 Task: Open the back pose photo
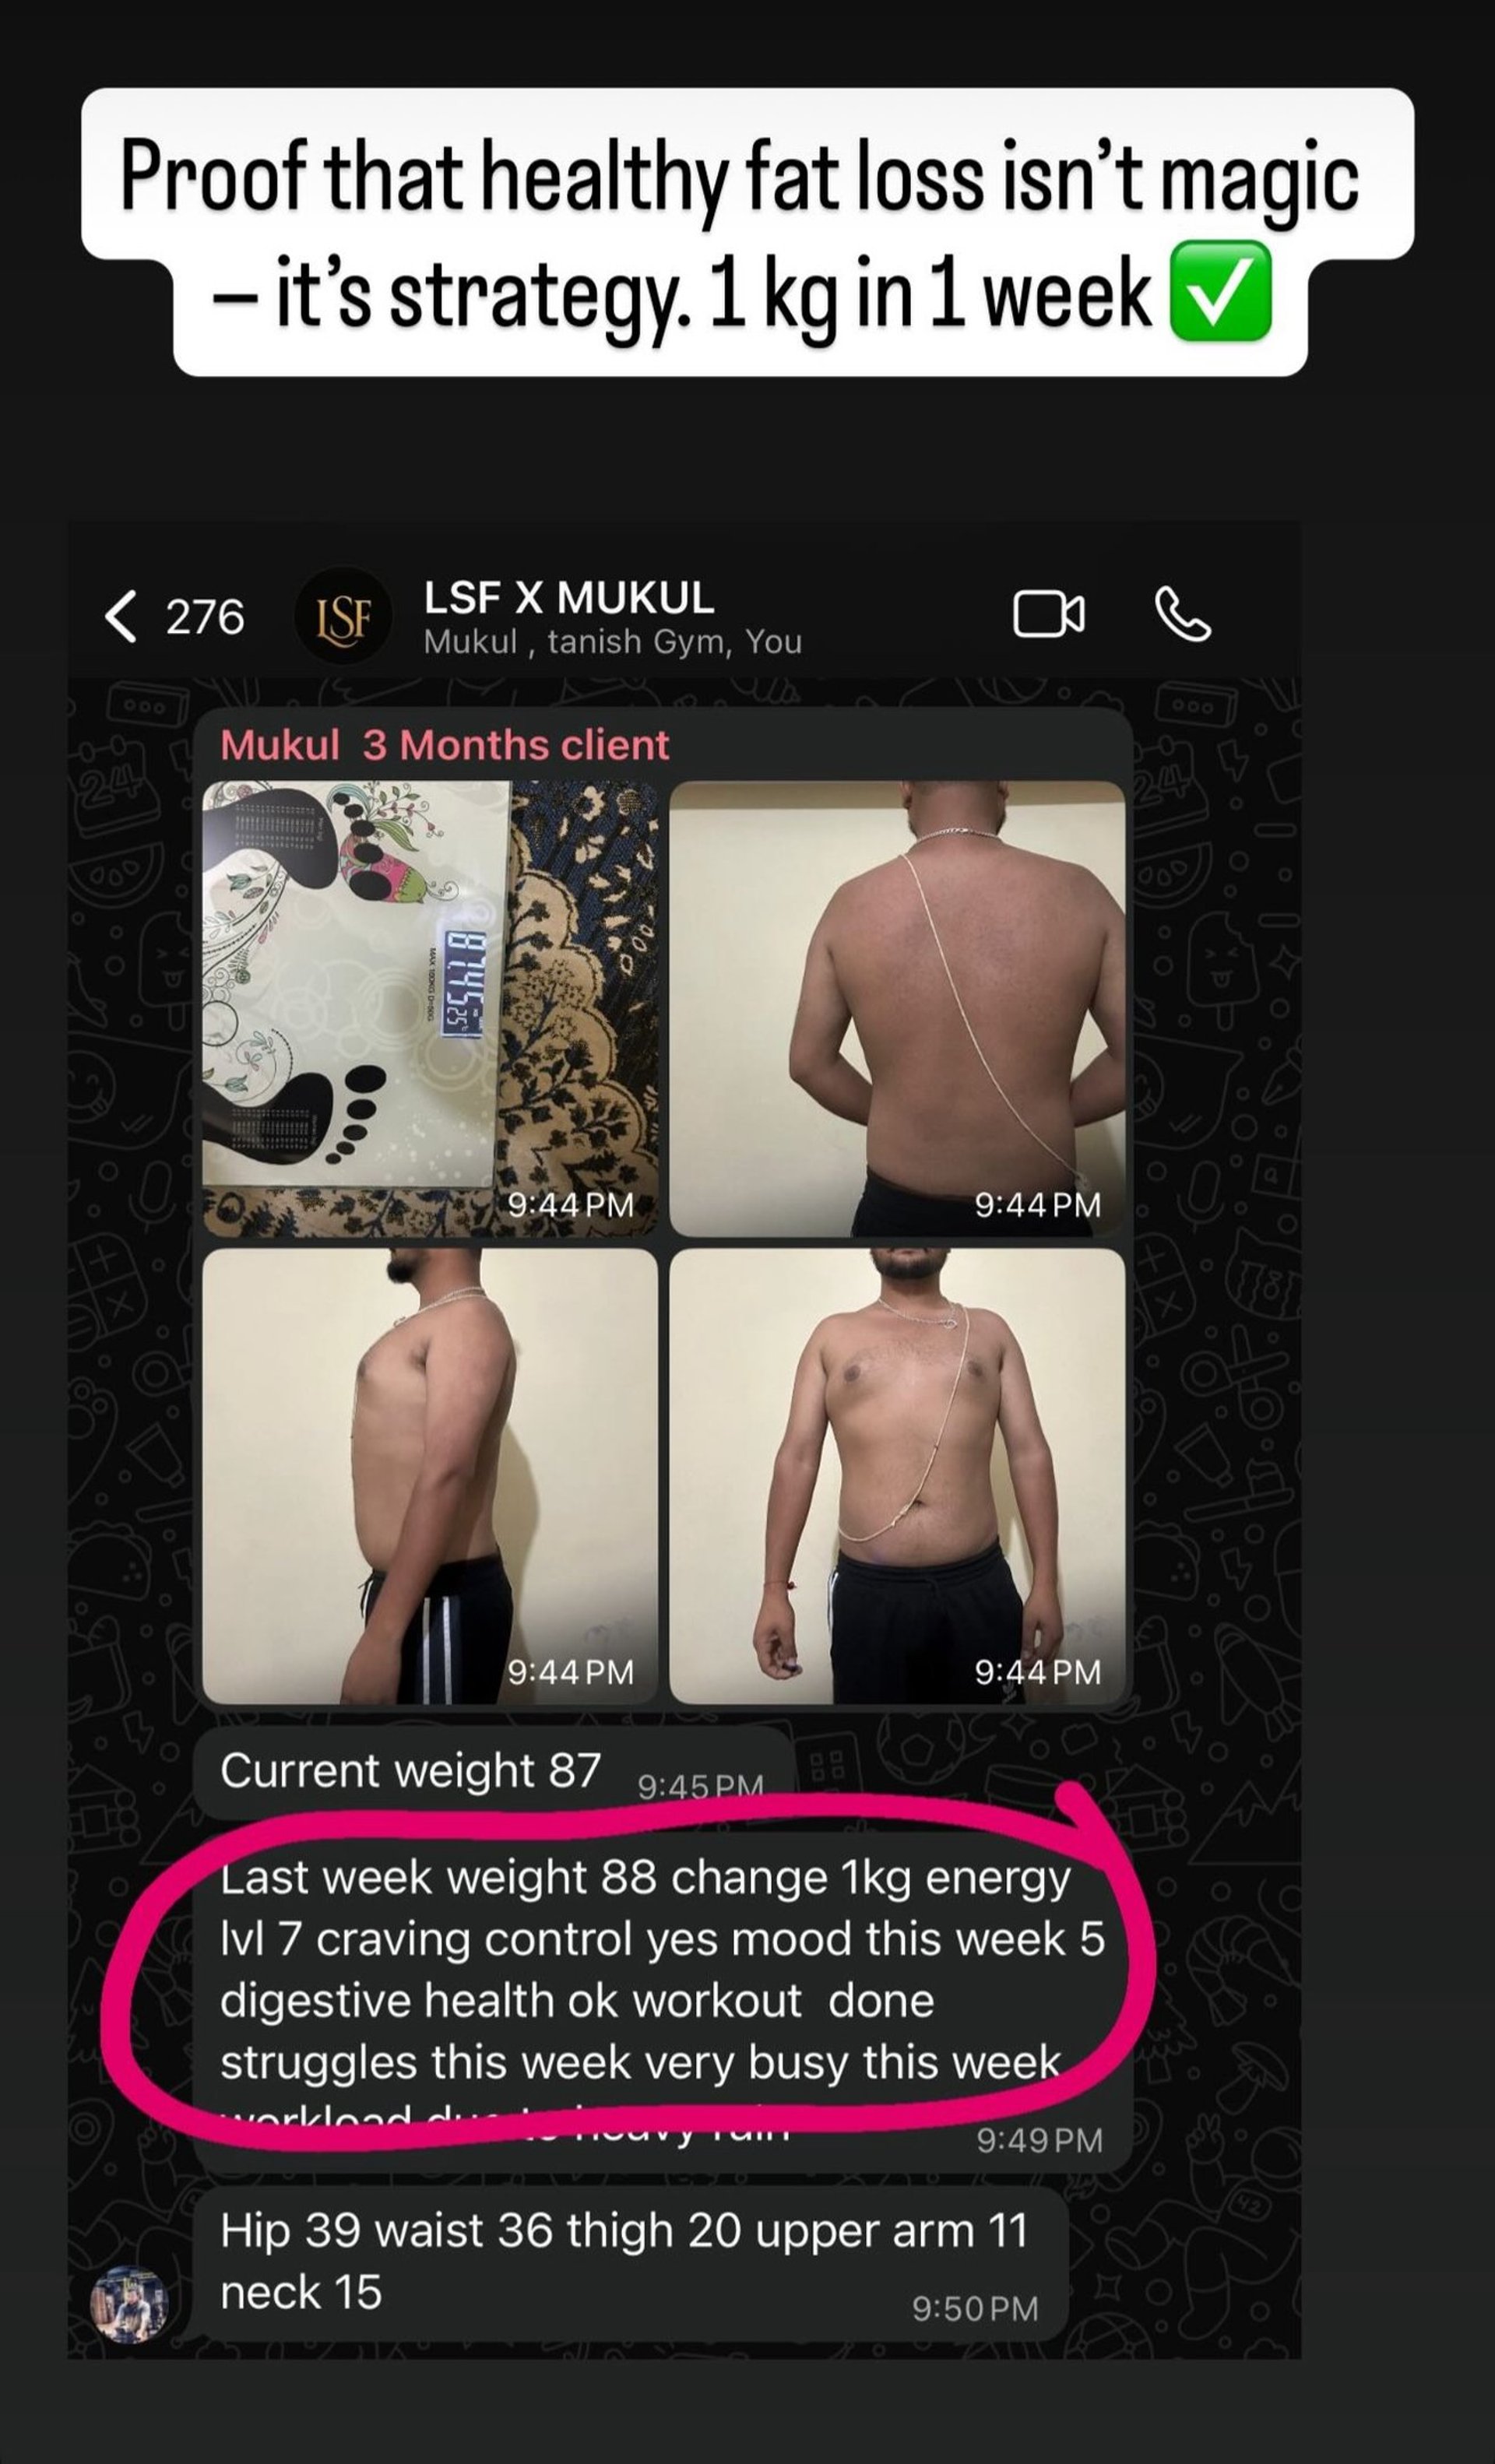click(897, 1009)
